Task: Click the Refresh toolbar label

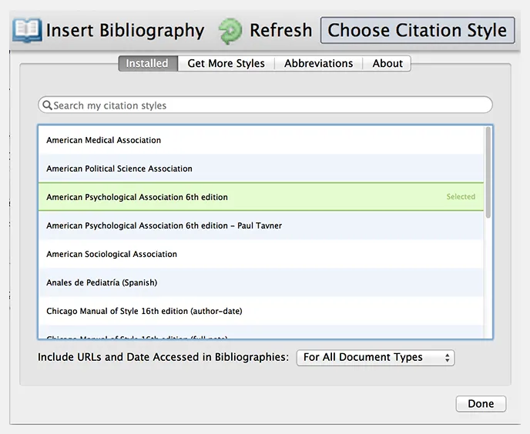Action: click(x=280, y=31)
